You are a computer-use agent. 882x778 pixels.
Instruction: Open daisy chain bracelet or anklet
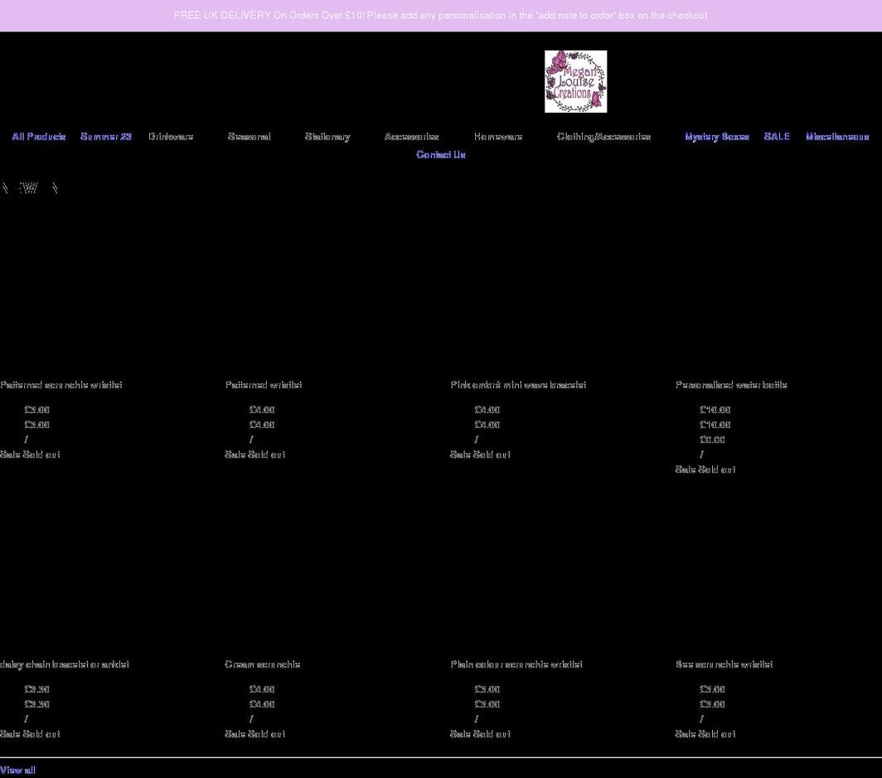tap(65, 664)
